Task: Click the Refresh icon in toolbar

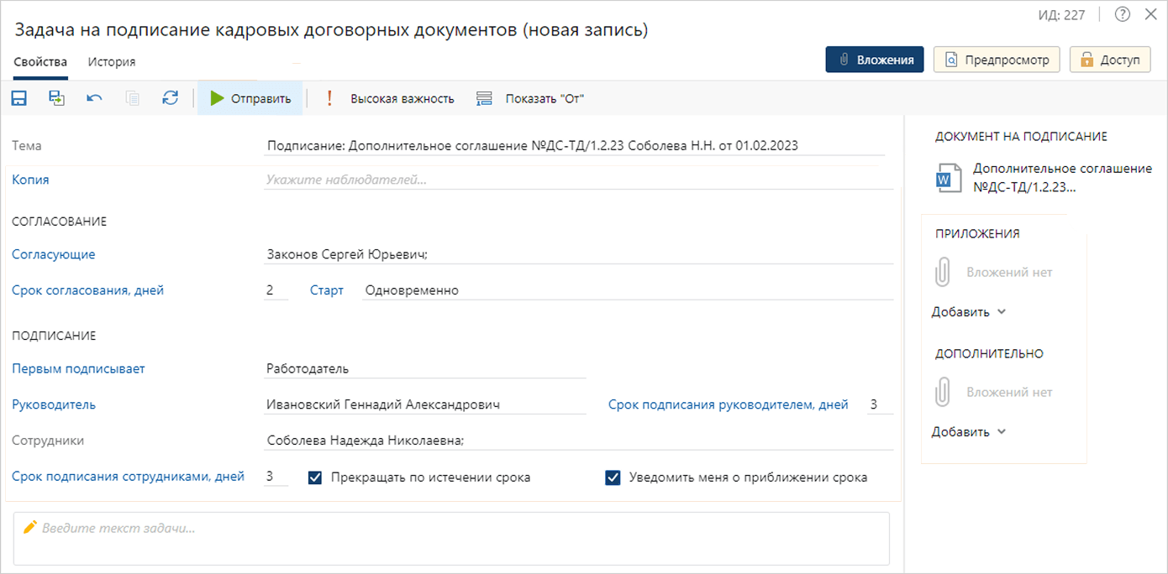Action: click(x=171, y=98)
